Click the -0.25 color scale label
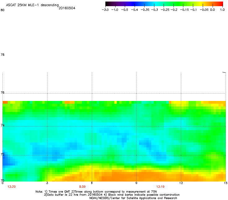The height and width of the screenshot is (200, 228). click(x=165, y=10)
